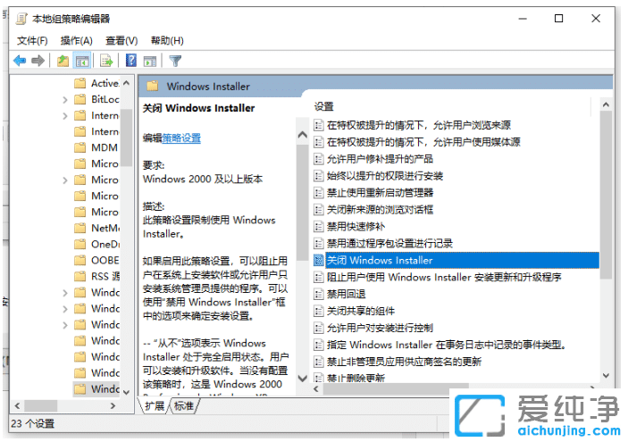Click the Up one level folder icon

coord(63,61)
